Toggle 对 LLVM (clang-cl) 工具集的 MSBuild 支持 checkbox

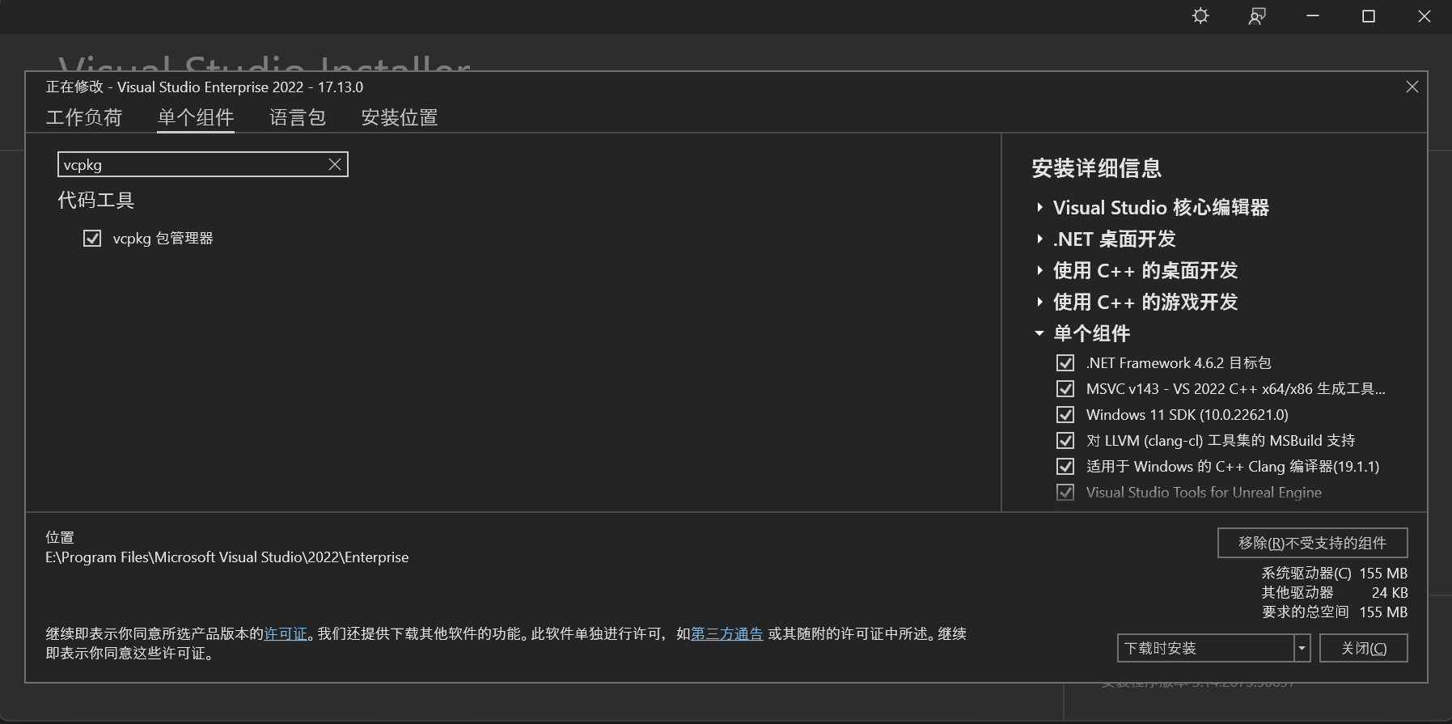[x=1065, y=440]
